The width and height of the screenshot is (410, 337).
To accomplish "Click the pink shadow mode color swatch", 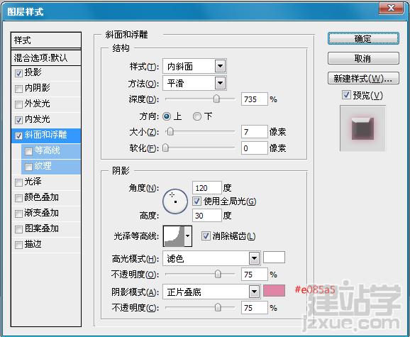I will coord(274,291).
